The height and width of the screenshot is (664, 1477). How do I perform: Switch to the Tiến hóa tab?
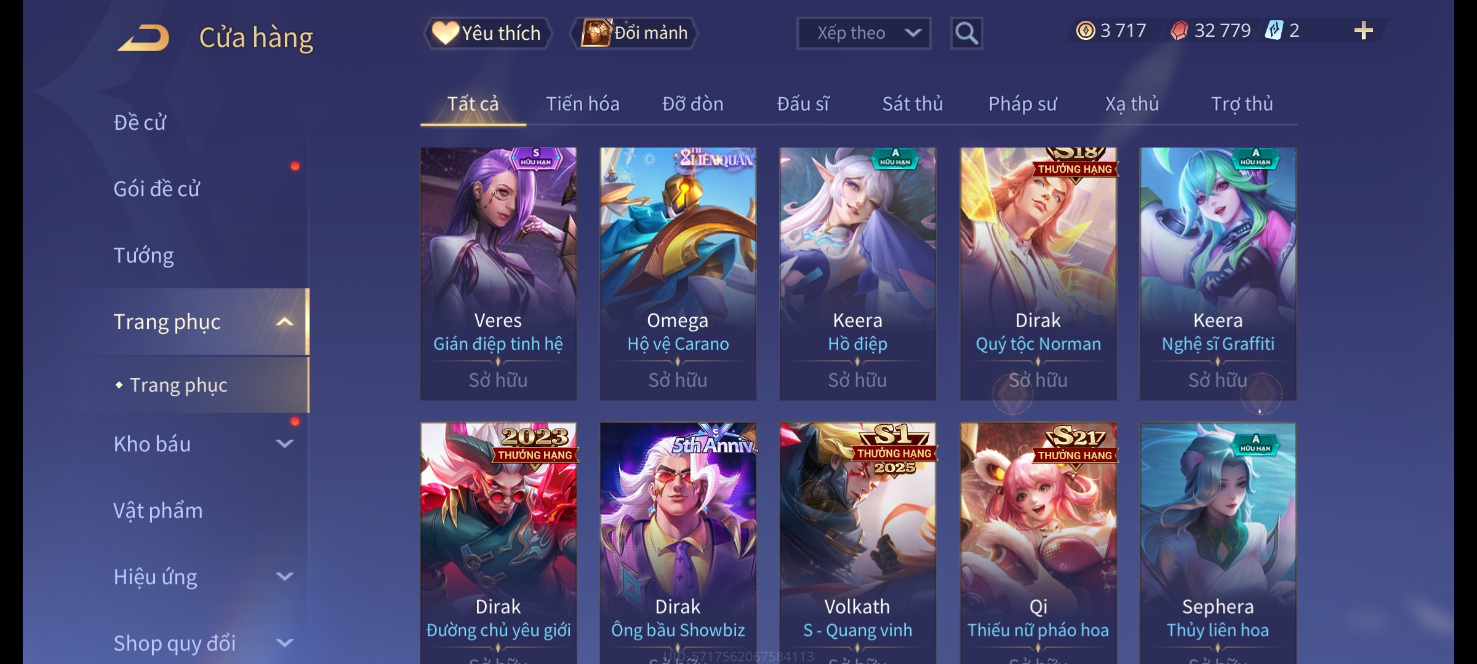[582, 104]
